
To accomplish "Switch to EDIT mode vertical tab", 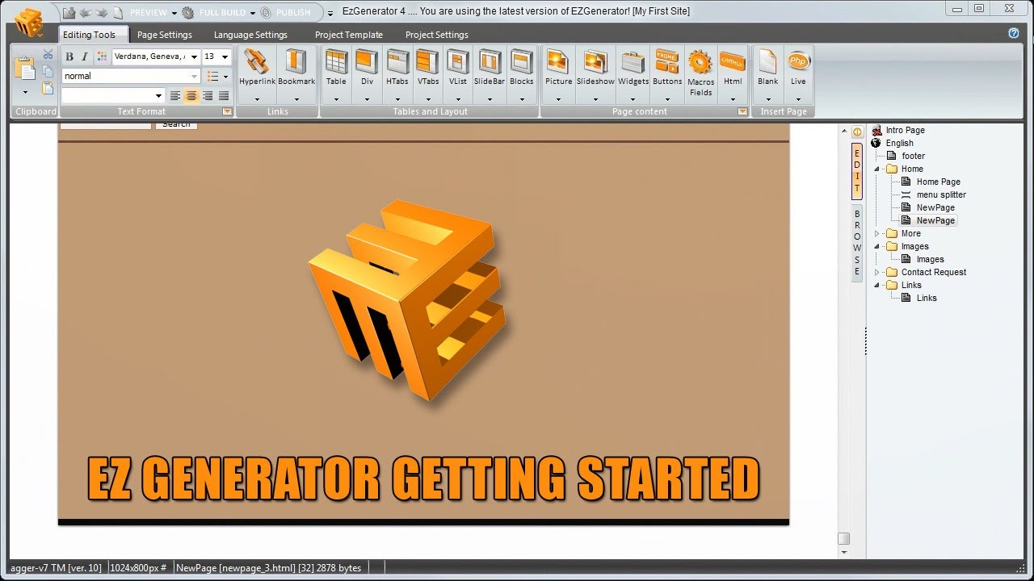I will [x=857, y=170].
